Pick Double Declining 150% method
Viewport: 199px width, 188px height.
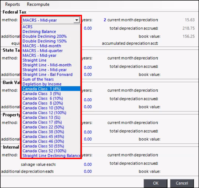tap(45, 41)
